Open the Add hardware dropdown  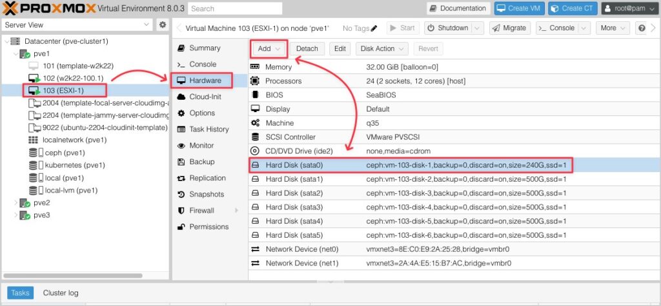(x=269, y=49)
